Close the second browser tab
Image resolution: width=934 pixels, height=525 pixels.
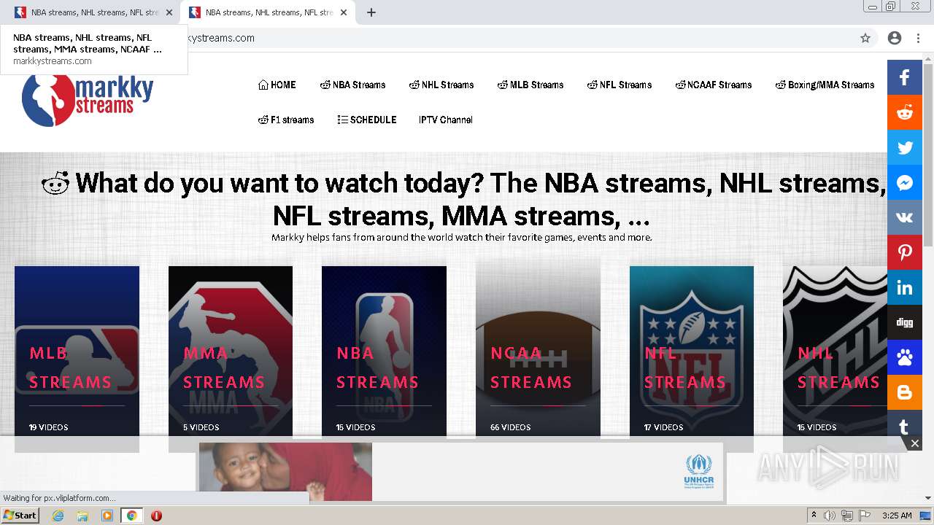[x=344, y=12]
